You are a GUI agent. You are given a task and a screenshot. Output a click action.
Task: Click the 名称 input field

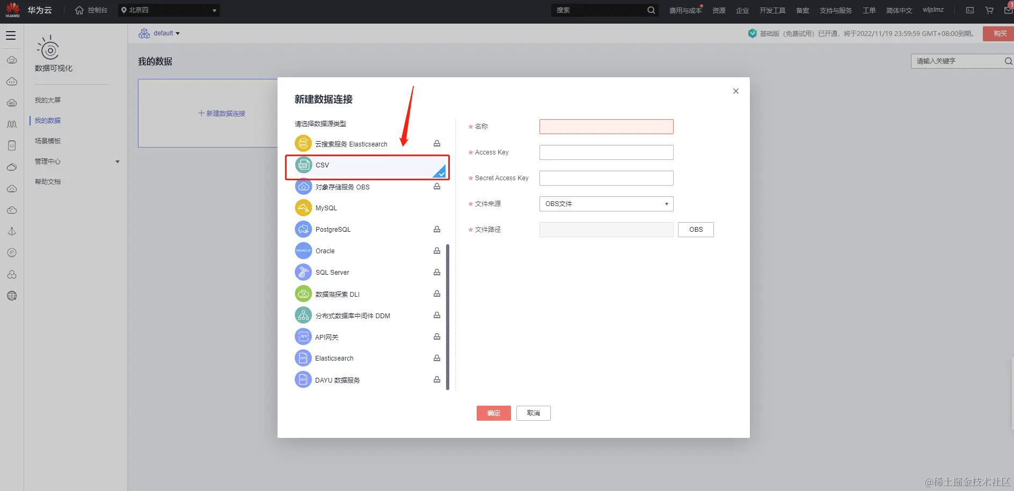coord(606,127)
